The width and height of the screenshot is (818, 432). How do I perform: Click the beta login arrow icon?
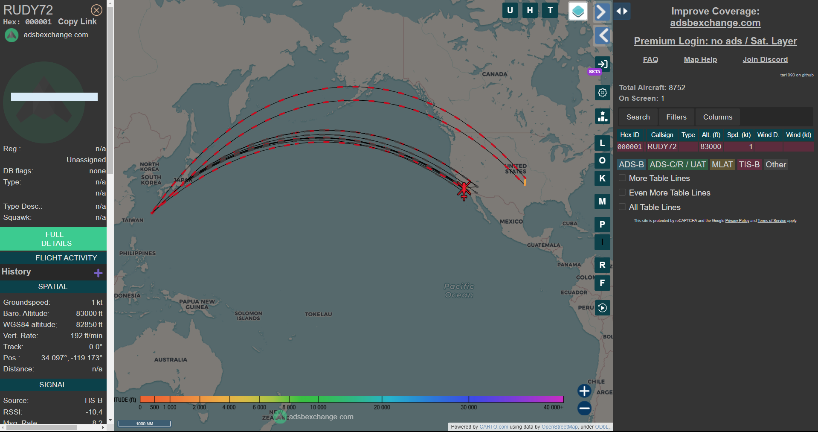coord(603,64)
